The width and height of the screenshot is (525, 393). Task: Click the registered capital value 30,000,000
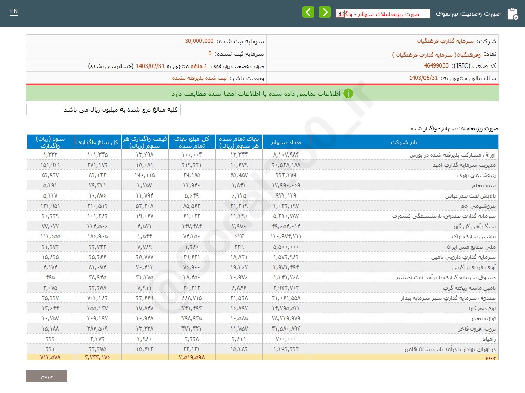199,41
